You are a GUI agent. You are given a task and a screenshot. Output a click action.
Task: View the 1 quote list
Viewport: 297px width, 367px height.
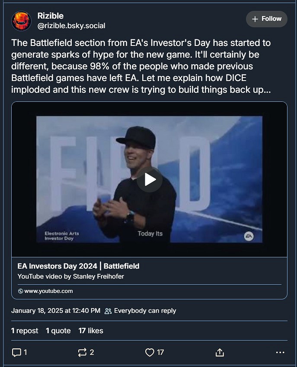58,331
